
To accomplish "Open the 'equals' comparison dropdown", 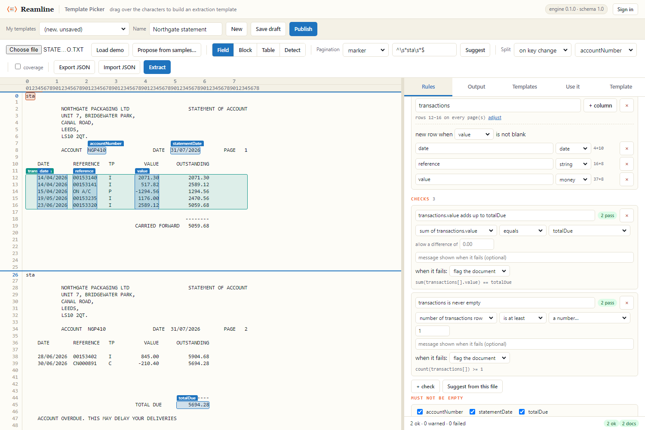I will [523, 230].
